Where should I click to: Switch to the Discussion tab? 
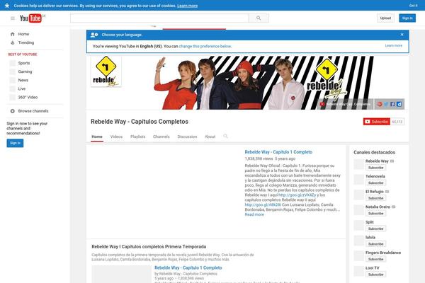(x=187, y=137)
